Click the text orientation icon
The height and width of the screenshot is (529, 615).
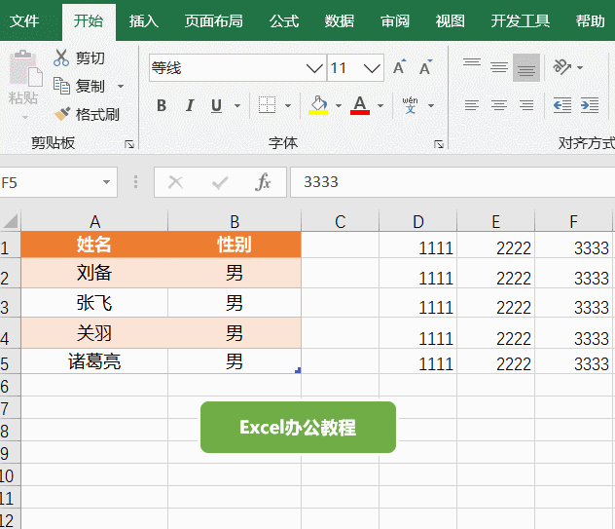[x=562, y=67]
